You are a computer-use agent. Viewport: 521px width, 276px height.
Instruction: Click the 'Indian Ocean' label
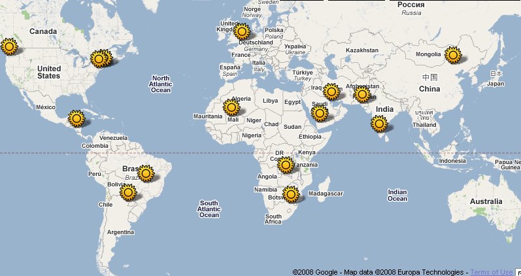coord(397,195)
